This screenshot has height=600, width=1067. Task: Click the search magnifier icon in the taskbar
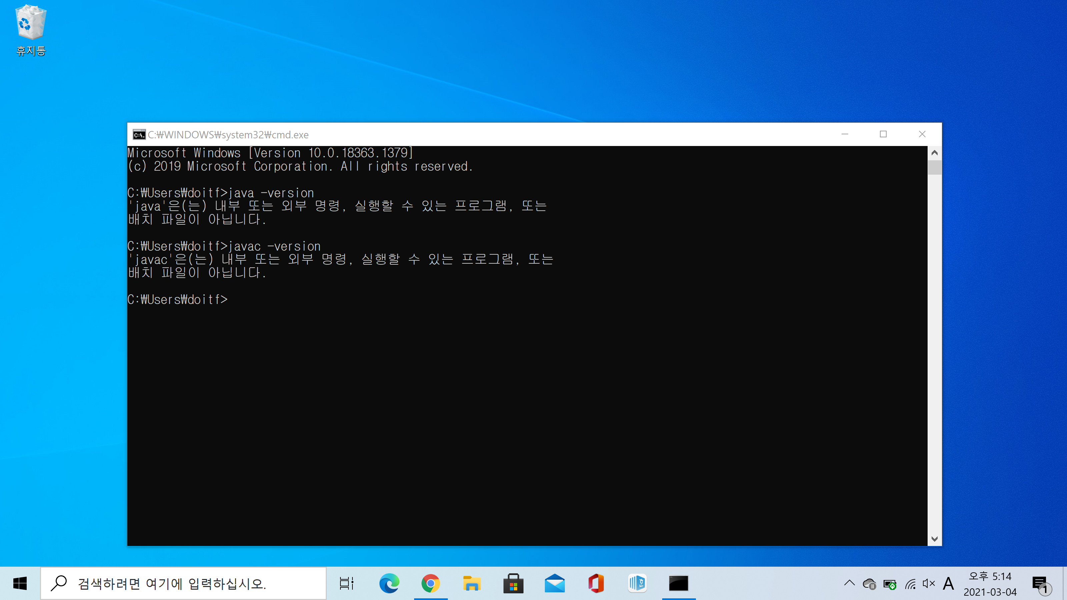pos(58,583)
